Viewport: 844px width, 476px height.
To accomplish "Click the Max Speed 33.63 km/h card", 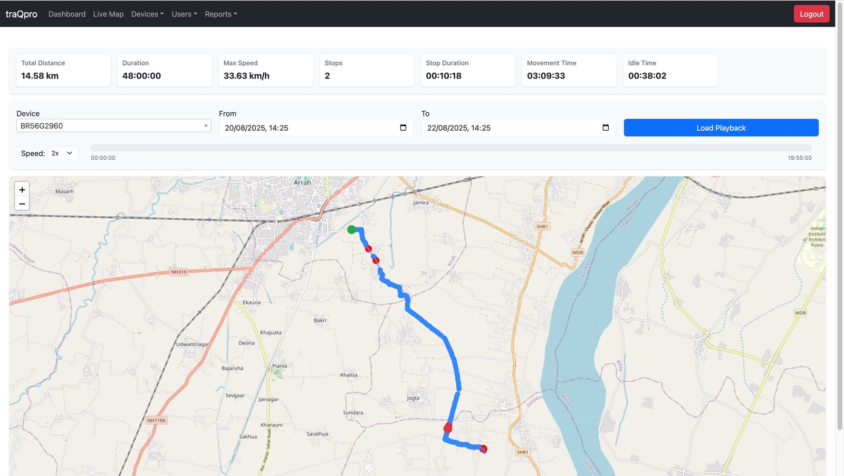I will click(266, 71).
